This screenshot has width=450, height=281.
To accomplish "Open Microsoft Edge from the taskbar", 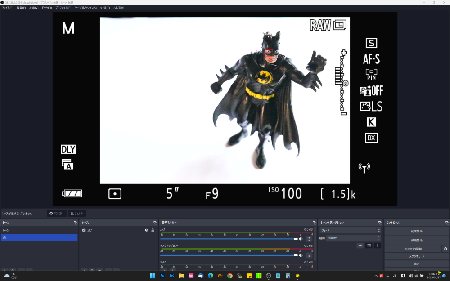I will [x=210, y=276].
